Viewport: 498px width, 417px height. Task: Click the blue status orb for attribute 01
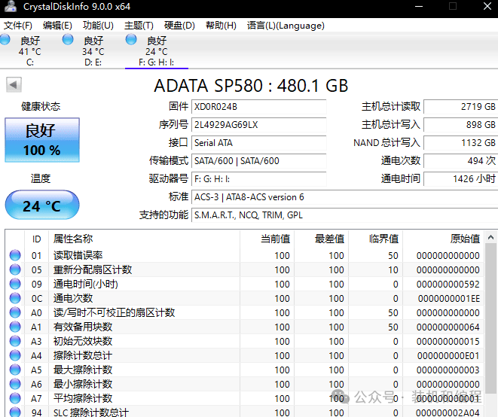click(x=15, y=255)
